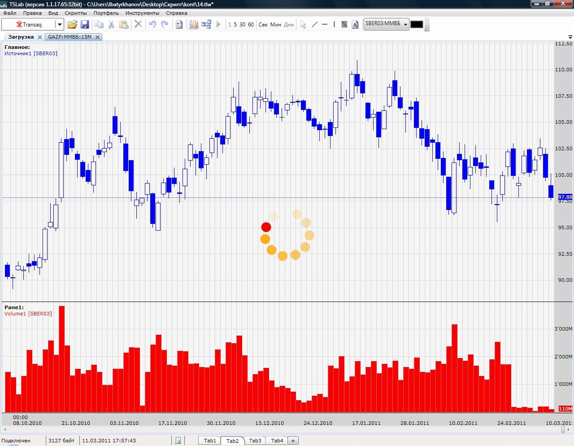Set interval to 1

pos(230,25)
